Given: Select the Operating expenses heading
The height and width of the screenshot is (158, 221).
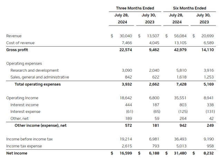Looking at the screenshot, I should tap(24, 63).
